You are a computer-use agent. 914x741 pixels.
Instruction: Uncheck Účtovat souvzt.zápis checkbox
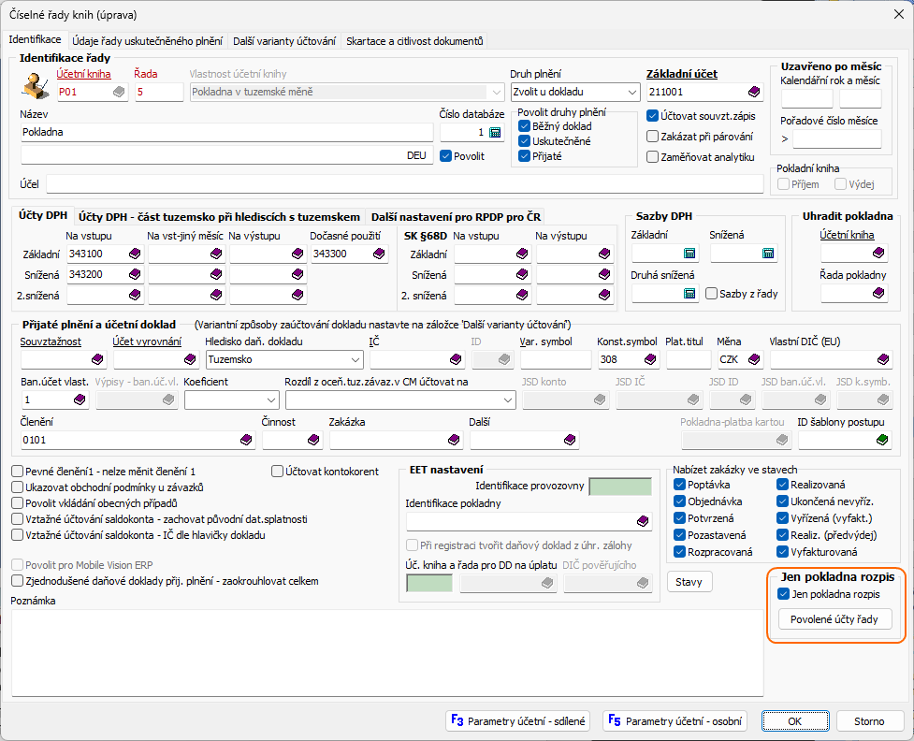click(653, 116)
